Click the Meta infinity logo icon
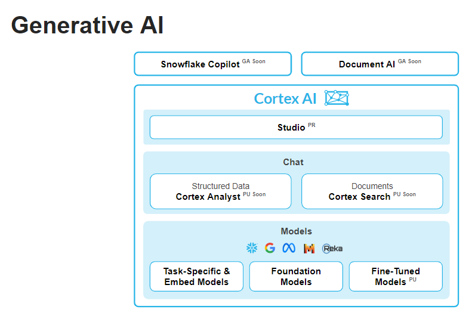The width and height of the screenshot is (472, 322). tap(289, 248)
